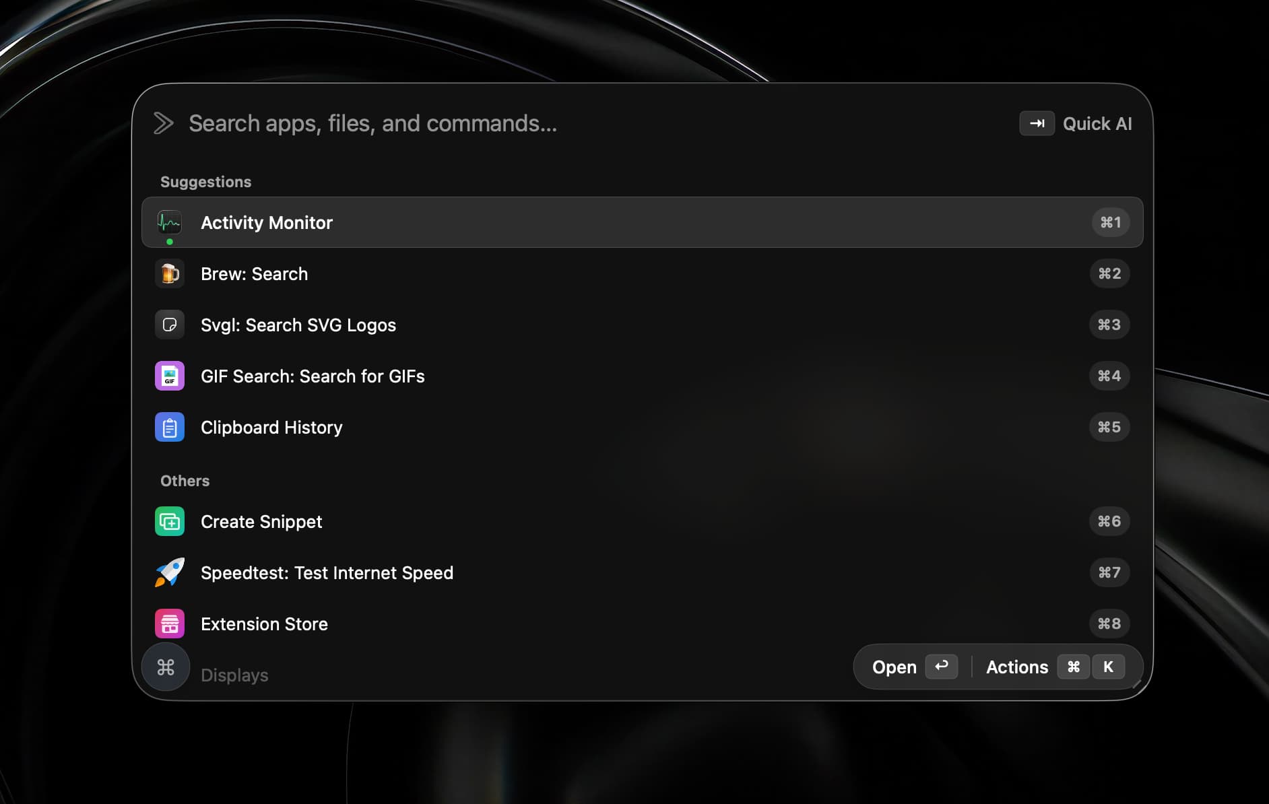Open the Actions menu
The height and width of the screenshot is (804, 1269).
tap(1055, 667)
